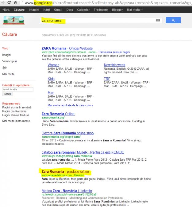
Task: Open the 'New this week' sitelink
Action: point(114,65)
